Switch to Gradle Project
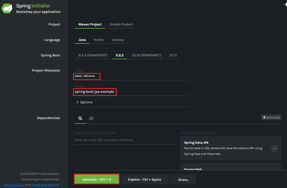This screenshot has height=188, width=287. coord(121,25)
